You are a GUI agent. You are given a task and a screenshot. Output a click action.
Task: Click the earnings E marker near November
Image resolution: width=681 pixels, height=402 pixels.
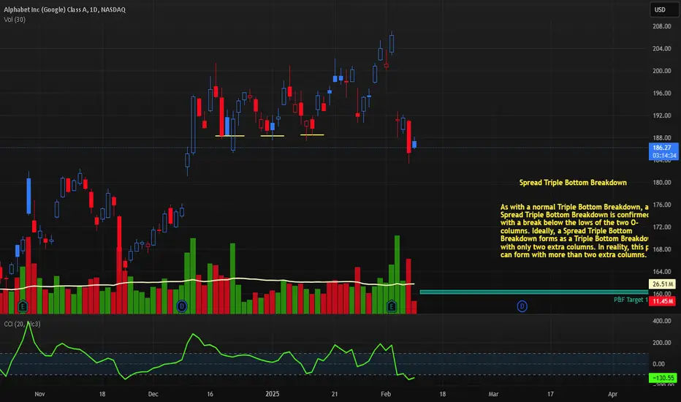23,306
